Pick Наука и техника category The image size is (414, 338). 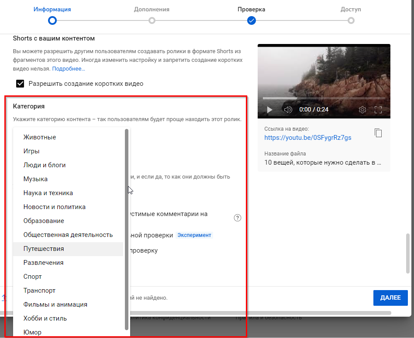48,193
